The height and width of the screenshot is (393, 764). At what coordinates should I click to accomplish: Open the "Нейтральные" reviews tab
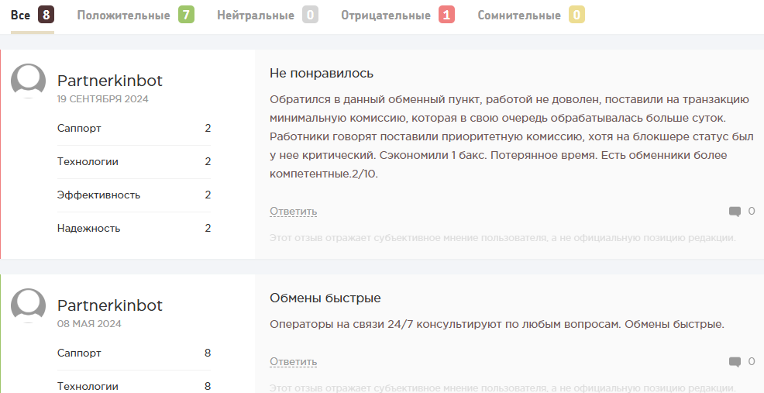[x=267, y=16]
